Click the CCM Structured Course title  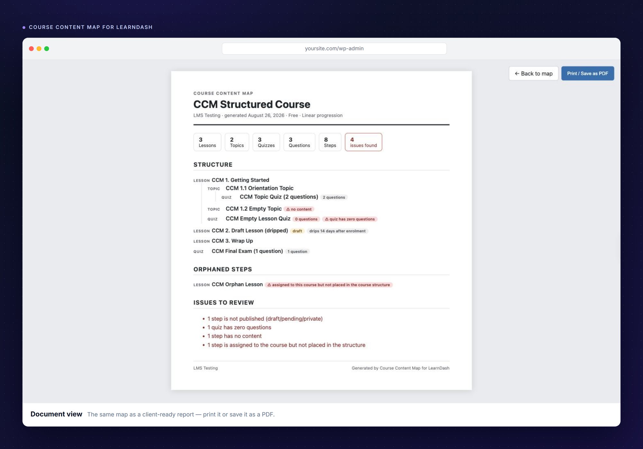click(x=252, y=105)
